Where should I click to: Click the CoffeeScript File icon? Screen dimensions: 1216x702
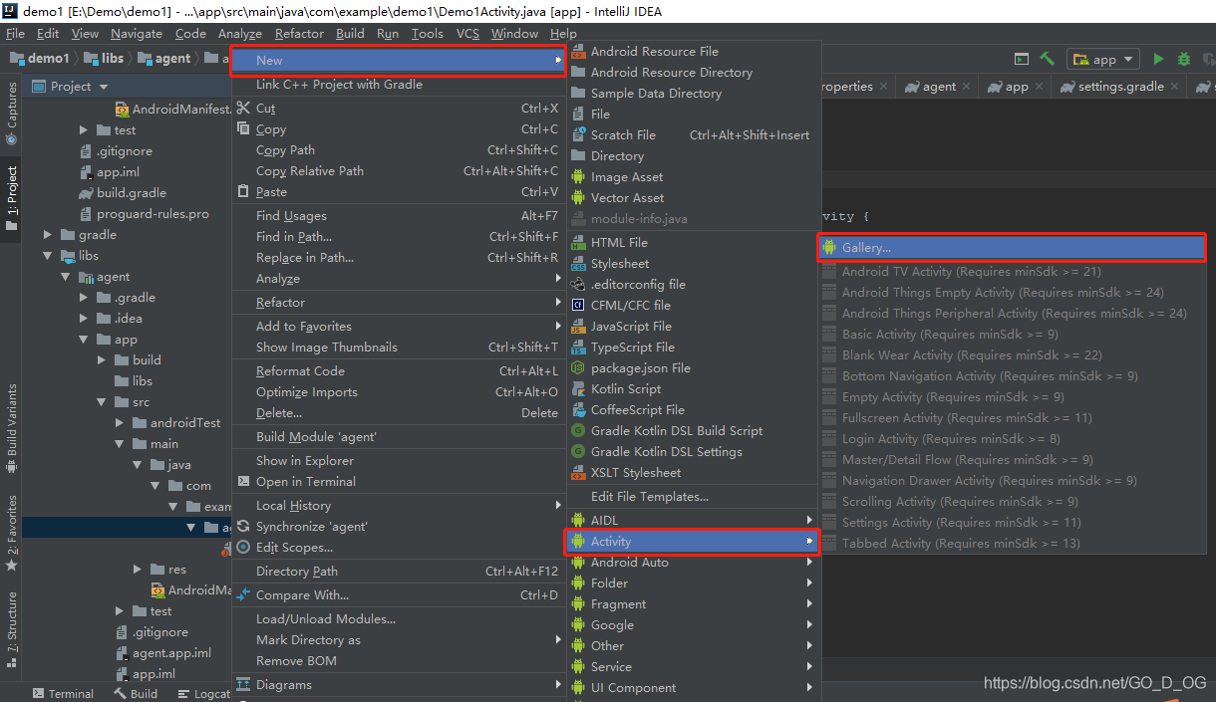pyautogui.click(x=578, y=409)
